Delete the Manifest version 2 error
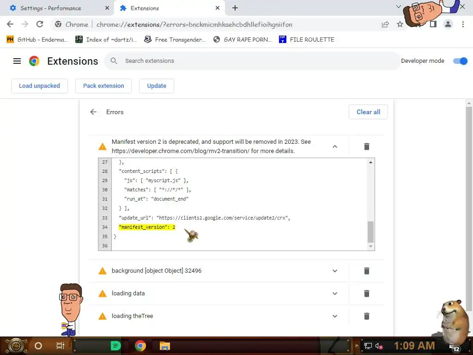Viewport: 473px width, 355px height. tap(366, 147)
